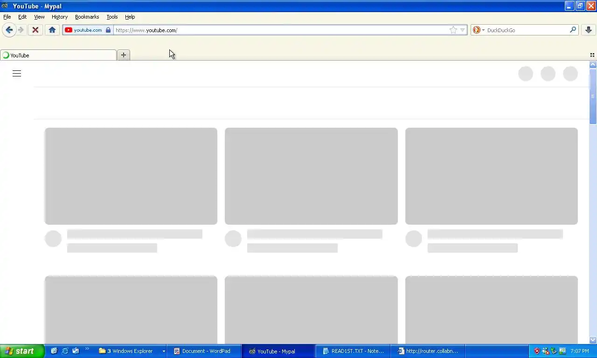Open the File menu

pos(7,17)
